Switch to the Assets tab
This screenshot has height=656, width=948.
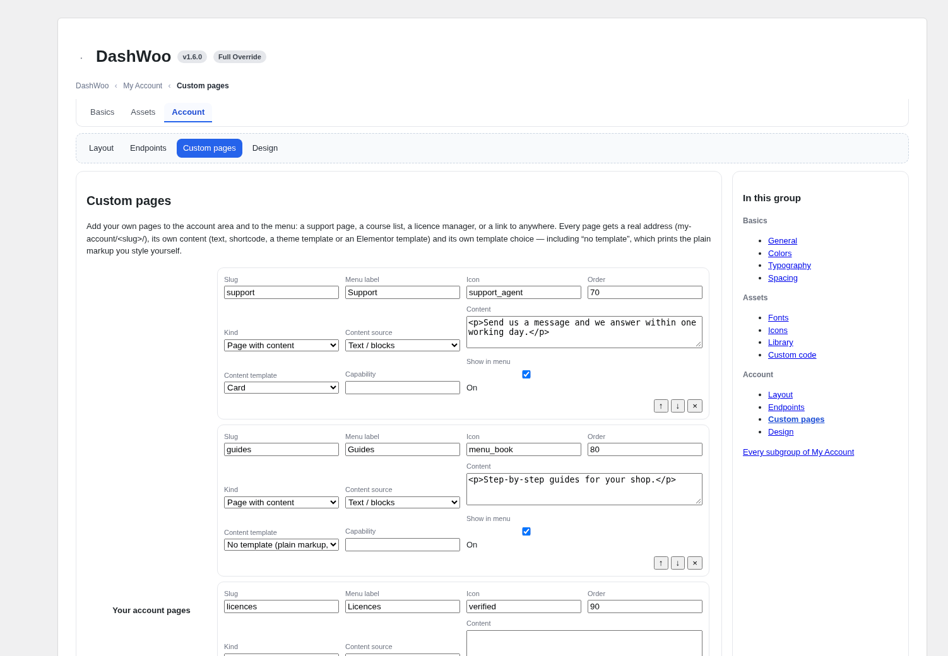click(143, 112)
